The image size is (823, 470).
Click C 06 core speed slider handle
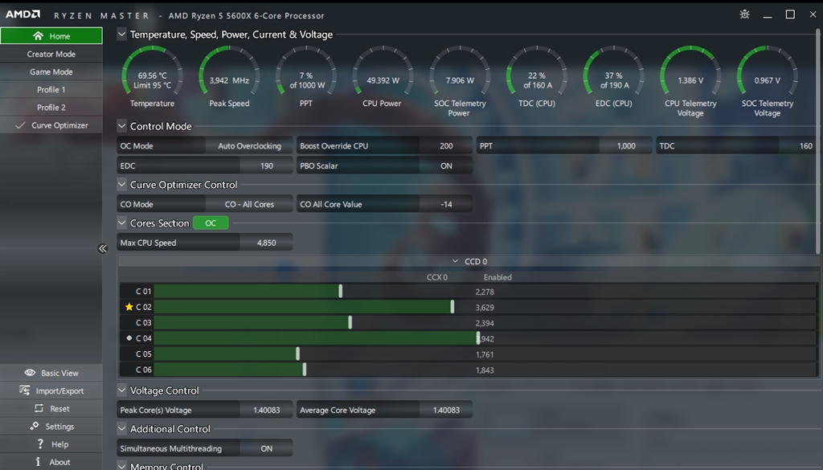point(305,370)
